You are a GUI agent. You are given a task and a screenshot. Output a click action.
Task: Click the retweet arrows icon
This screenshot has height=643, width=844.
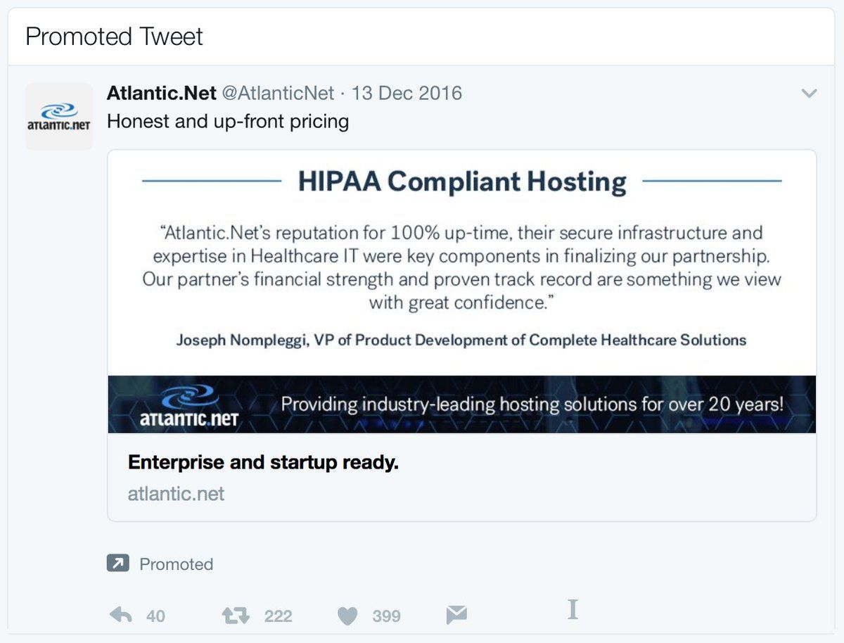click(236, 616)
